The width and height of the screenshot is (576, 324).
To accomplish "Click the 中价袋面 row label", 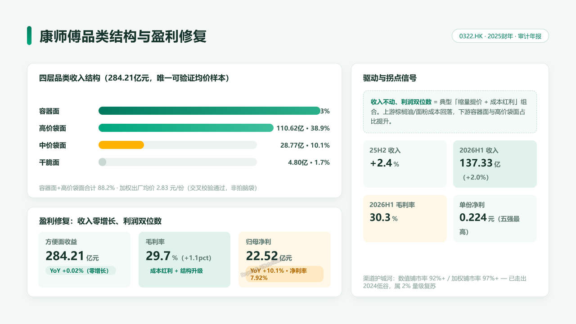I will tap(53, 145).
